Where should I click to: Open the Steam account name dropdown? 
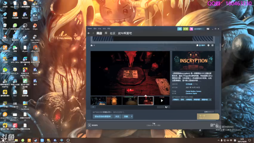[x=199, y=29]
